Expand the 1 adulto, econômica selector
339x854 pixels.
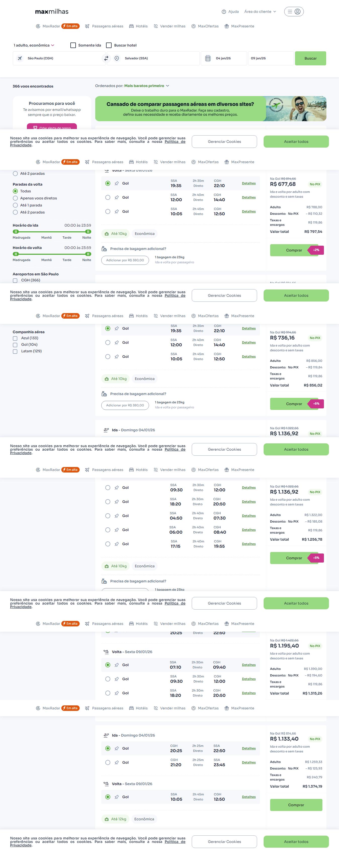34,46
